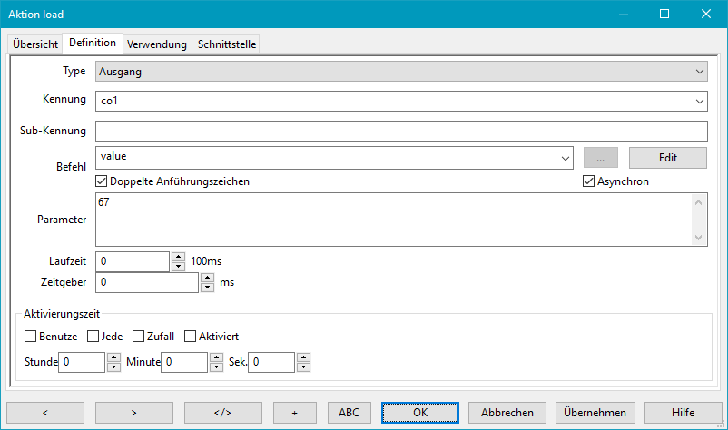The height and width of the screenshot is (430, 728).
Task: Click the previous '<' navigation button
Action: click(x=44, y=412)
